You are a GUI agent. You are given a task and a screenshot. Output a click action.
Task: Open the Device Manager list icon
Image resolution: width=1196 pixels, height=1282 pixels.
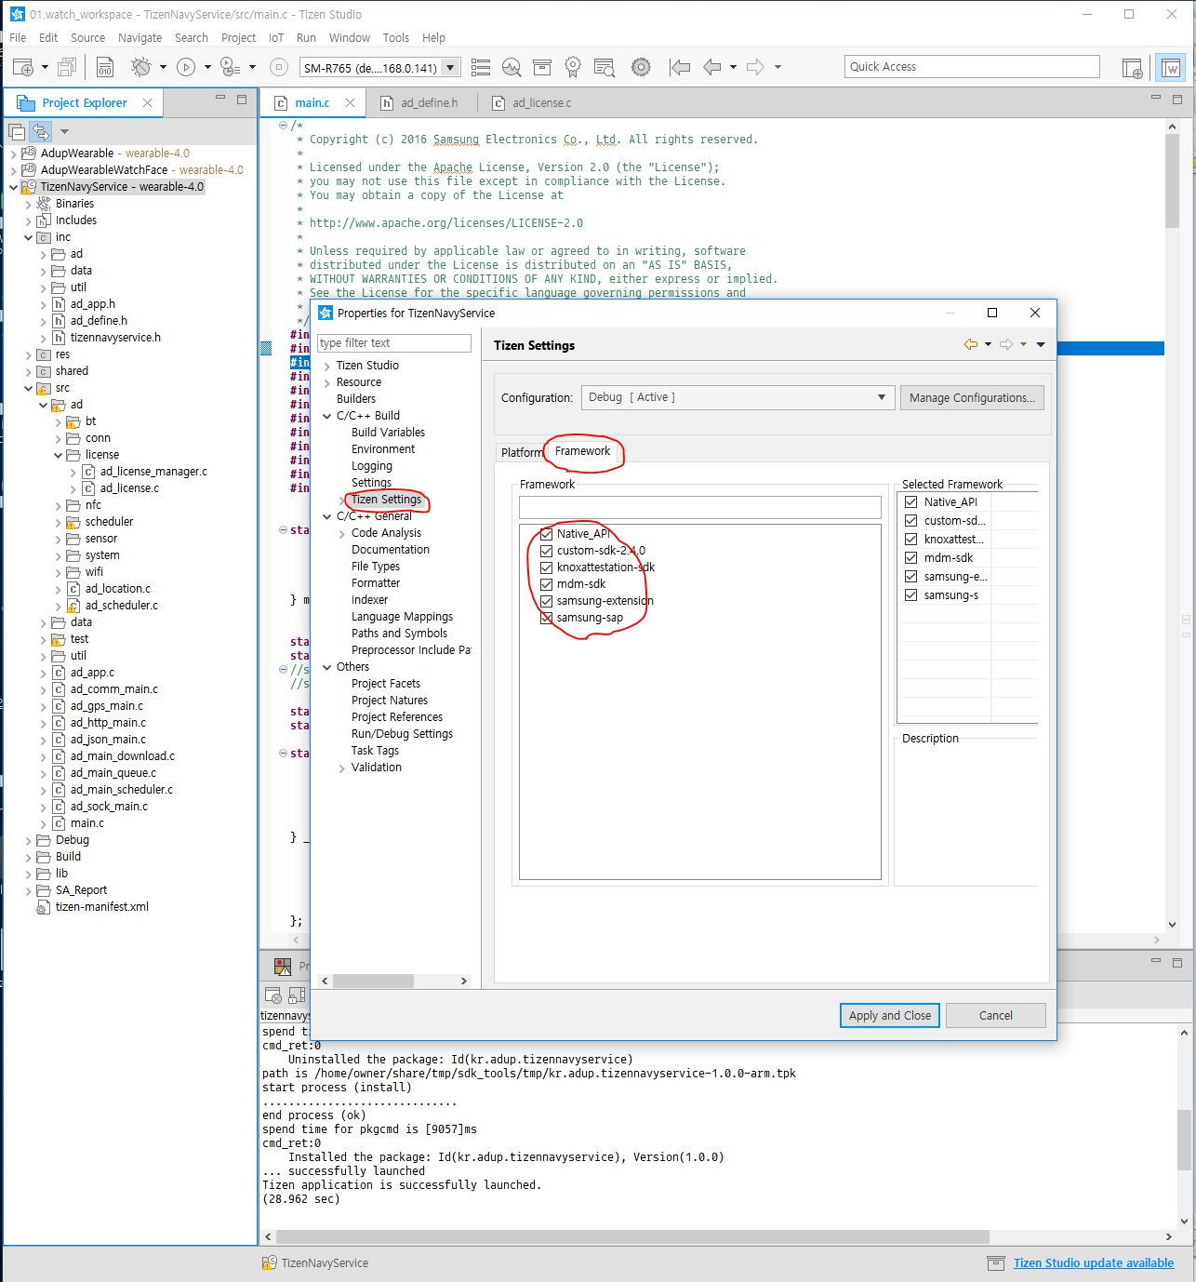pos(481,67)
